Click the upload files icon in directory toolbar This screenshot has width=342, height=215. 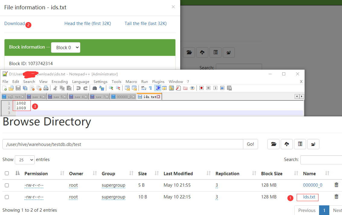click(x=287, y=144)
